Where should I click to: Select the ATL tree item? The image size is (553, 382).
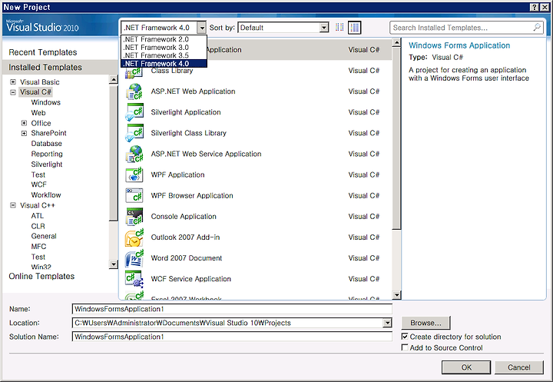38,216
